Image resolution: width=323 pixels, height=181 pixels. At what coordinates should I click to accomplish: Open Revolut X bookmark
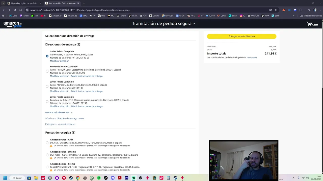pyautogui.click(x=168, y=16)
